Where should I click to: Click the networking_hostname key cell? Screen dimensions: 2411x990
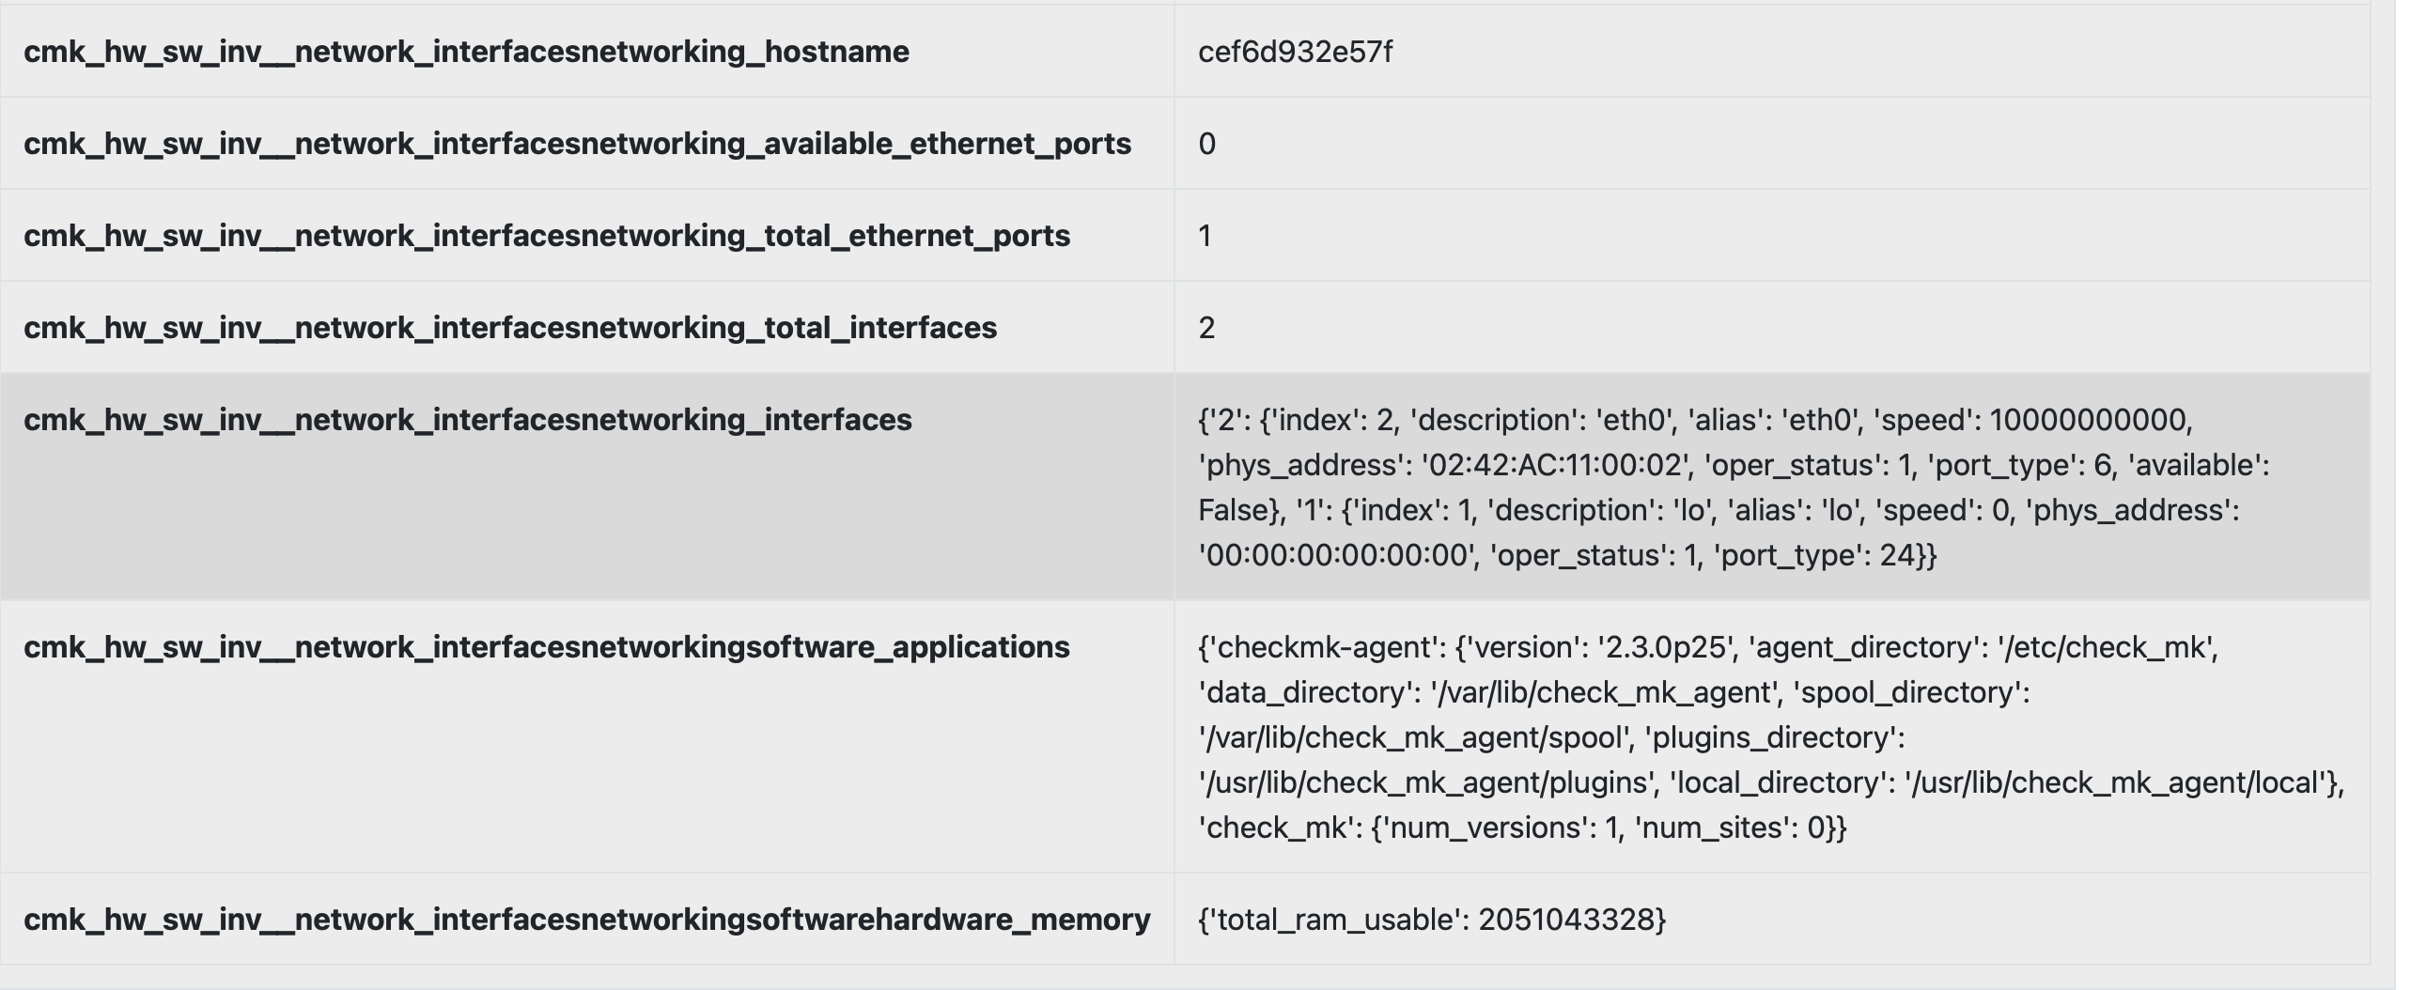coord(466,52)
